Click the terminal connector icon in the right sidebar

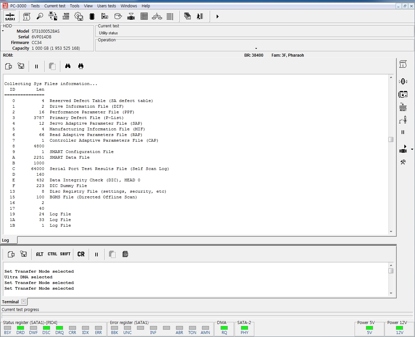(x=403, y=120)
